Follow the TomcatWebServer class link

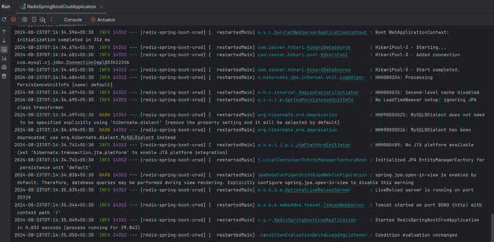click(x=343, y=205)
